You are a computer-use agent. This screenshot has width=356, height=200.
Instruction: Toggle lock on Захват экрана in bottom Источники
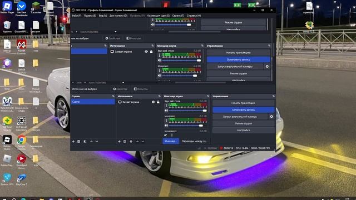coord(158,102)
